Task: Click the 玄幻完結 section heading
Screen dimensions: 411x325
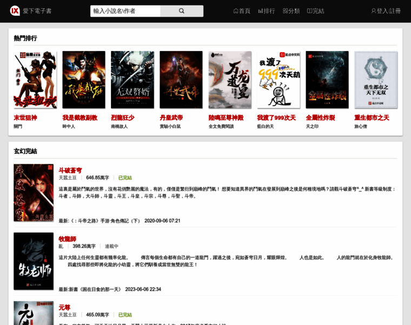Action: [25, 151]
